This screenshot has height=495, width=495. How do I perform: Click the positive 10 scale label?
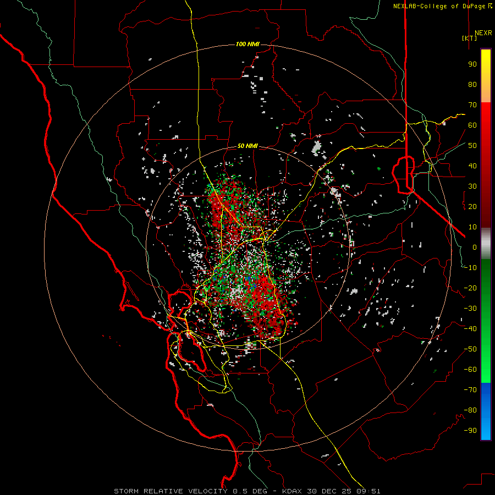coord(472,227)
